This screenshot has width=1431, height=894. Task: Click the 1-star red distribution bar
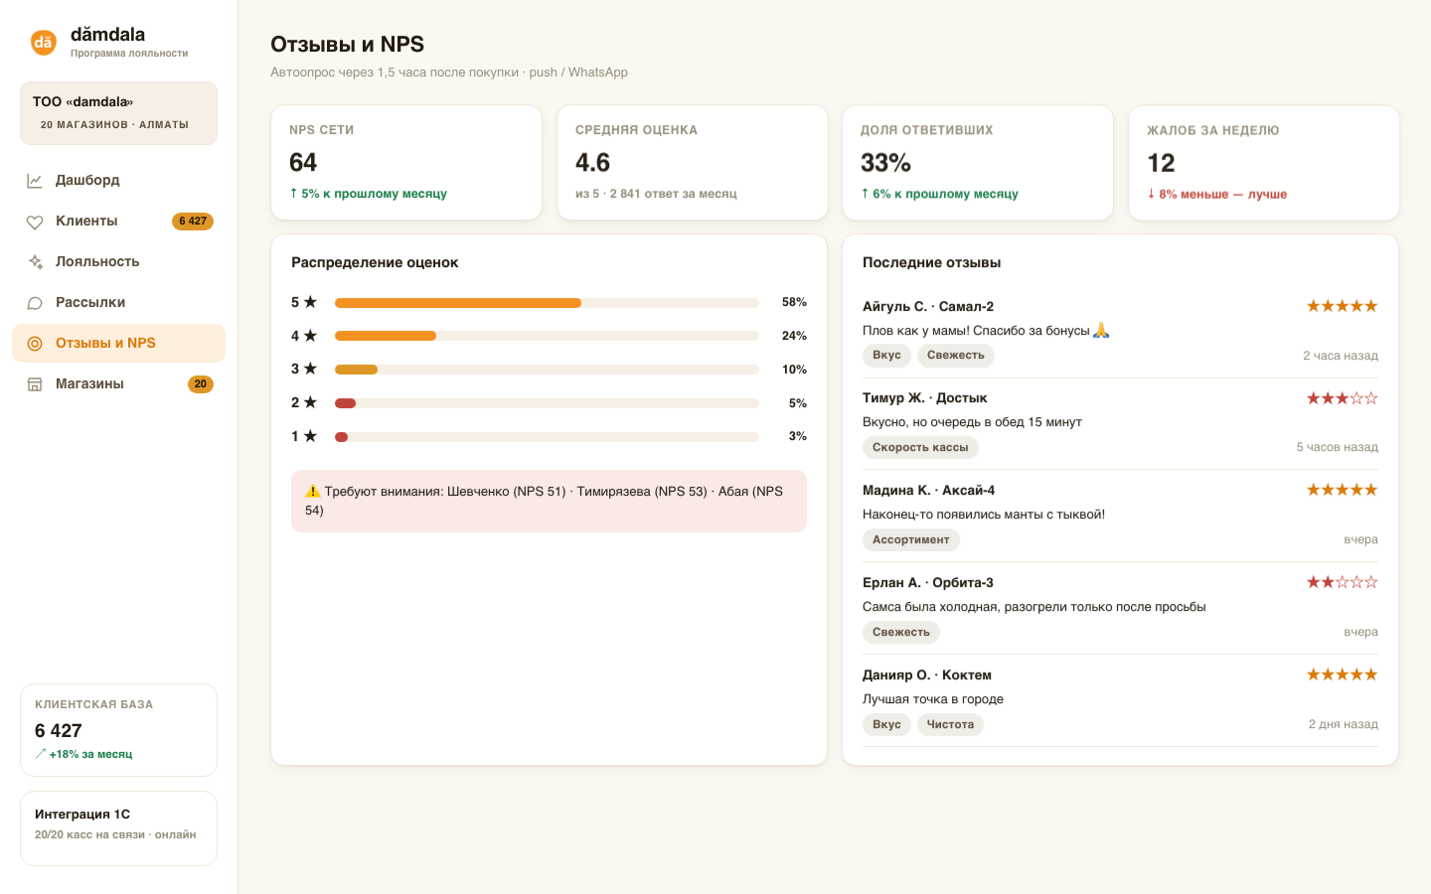click(547, 437)
